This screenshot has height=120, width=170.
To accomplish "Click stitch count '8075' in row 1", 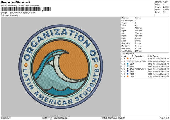I will [x=132, y=59].
